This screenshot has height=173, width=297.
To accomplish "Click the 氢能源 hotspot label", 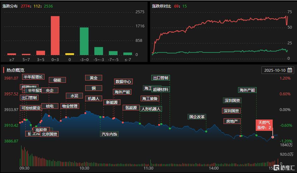I will 131,108.
